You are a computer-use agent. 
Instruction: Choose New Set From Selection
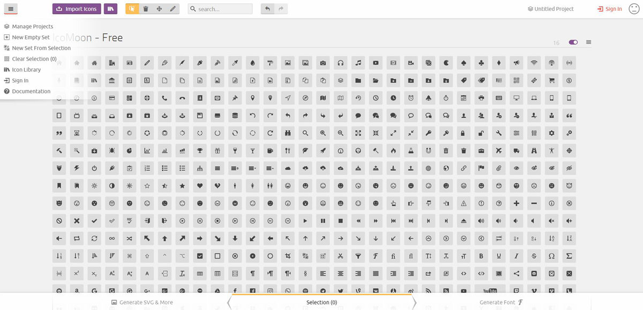(x=37, y=48)
